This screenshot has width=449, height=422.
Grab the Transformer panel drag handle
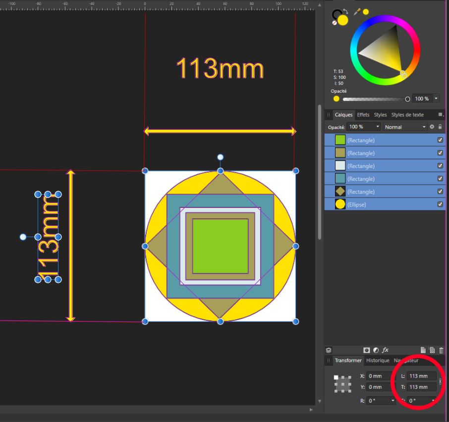coord(329,361)
